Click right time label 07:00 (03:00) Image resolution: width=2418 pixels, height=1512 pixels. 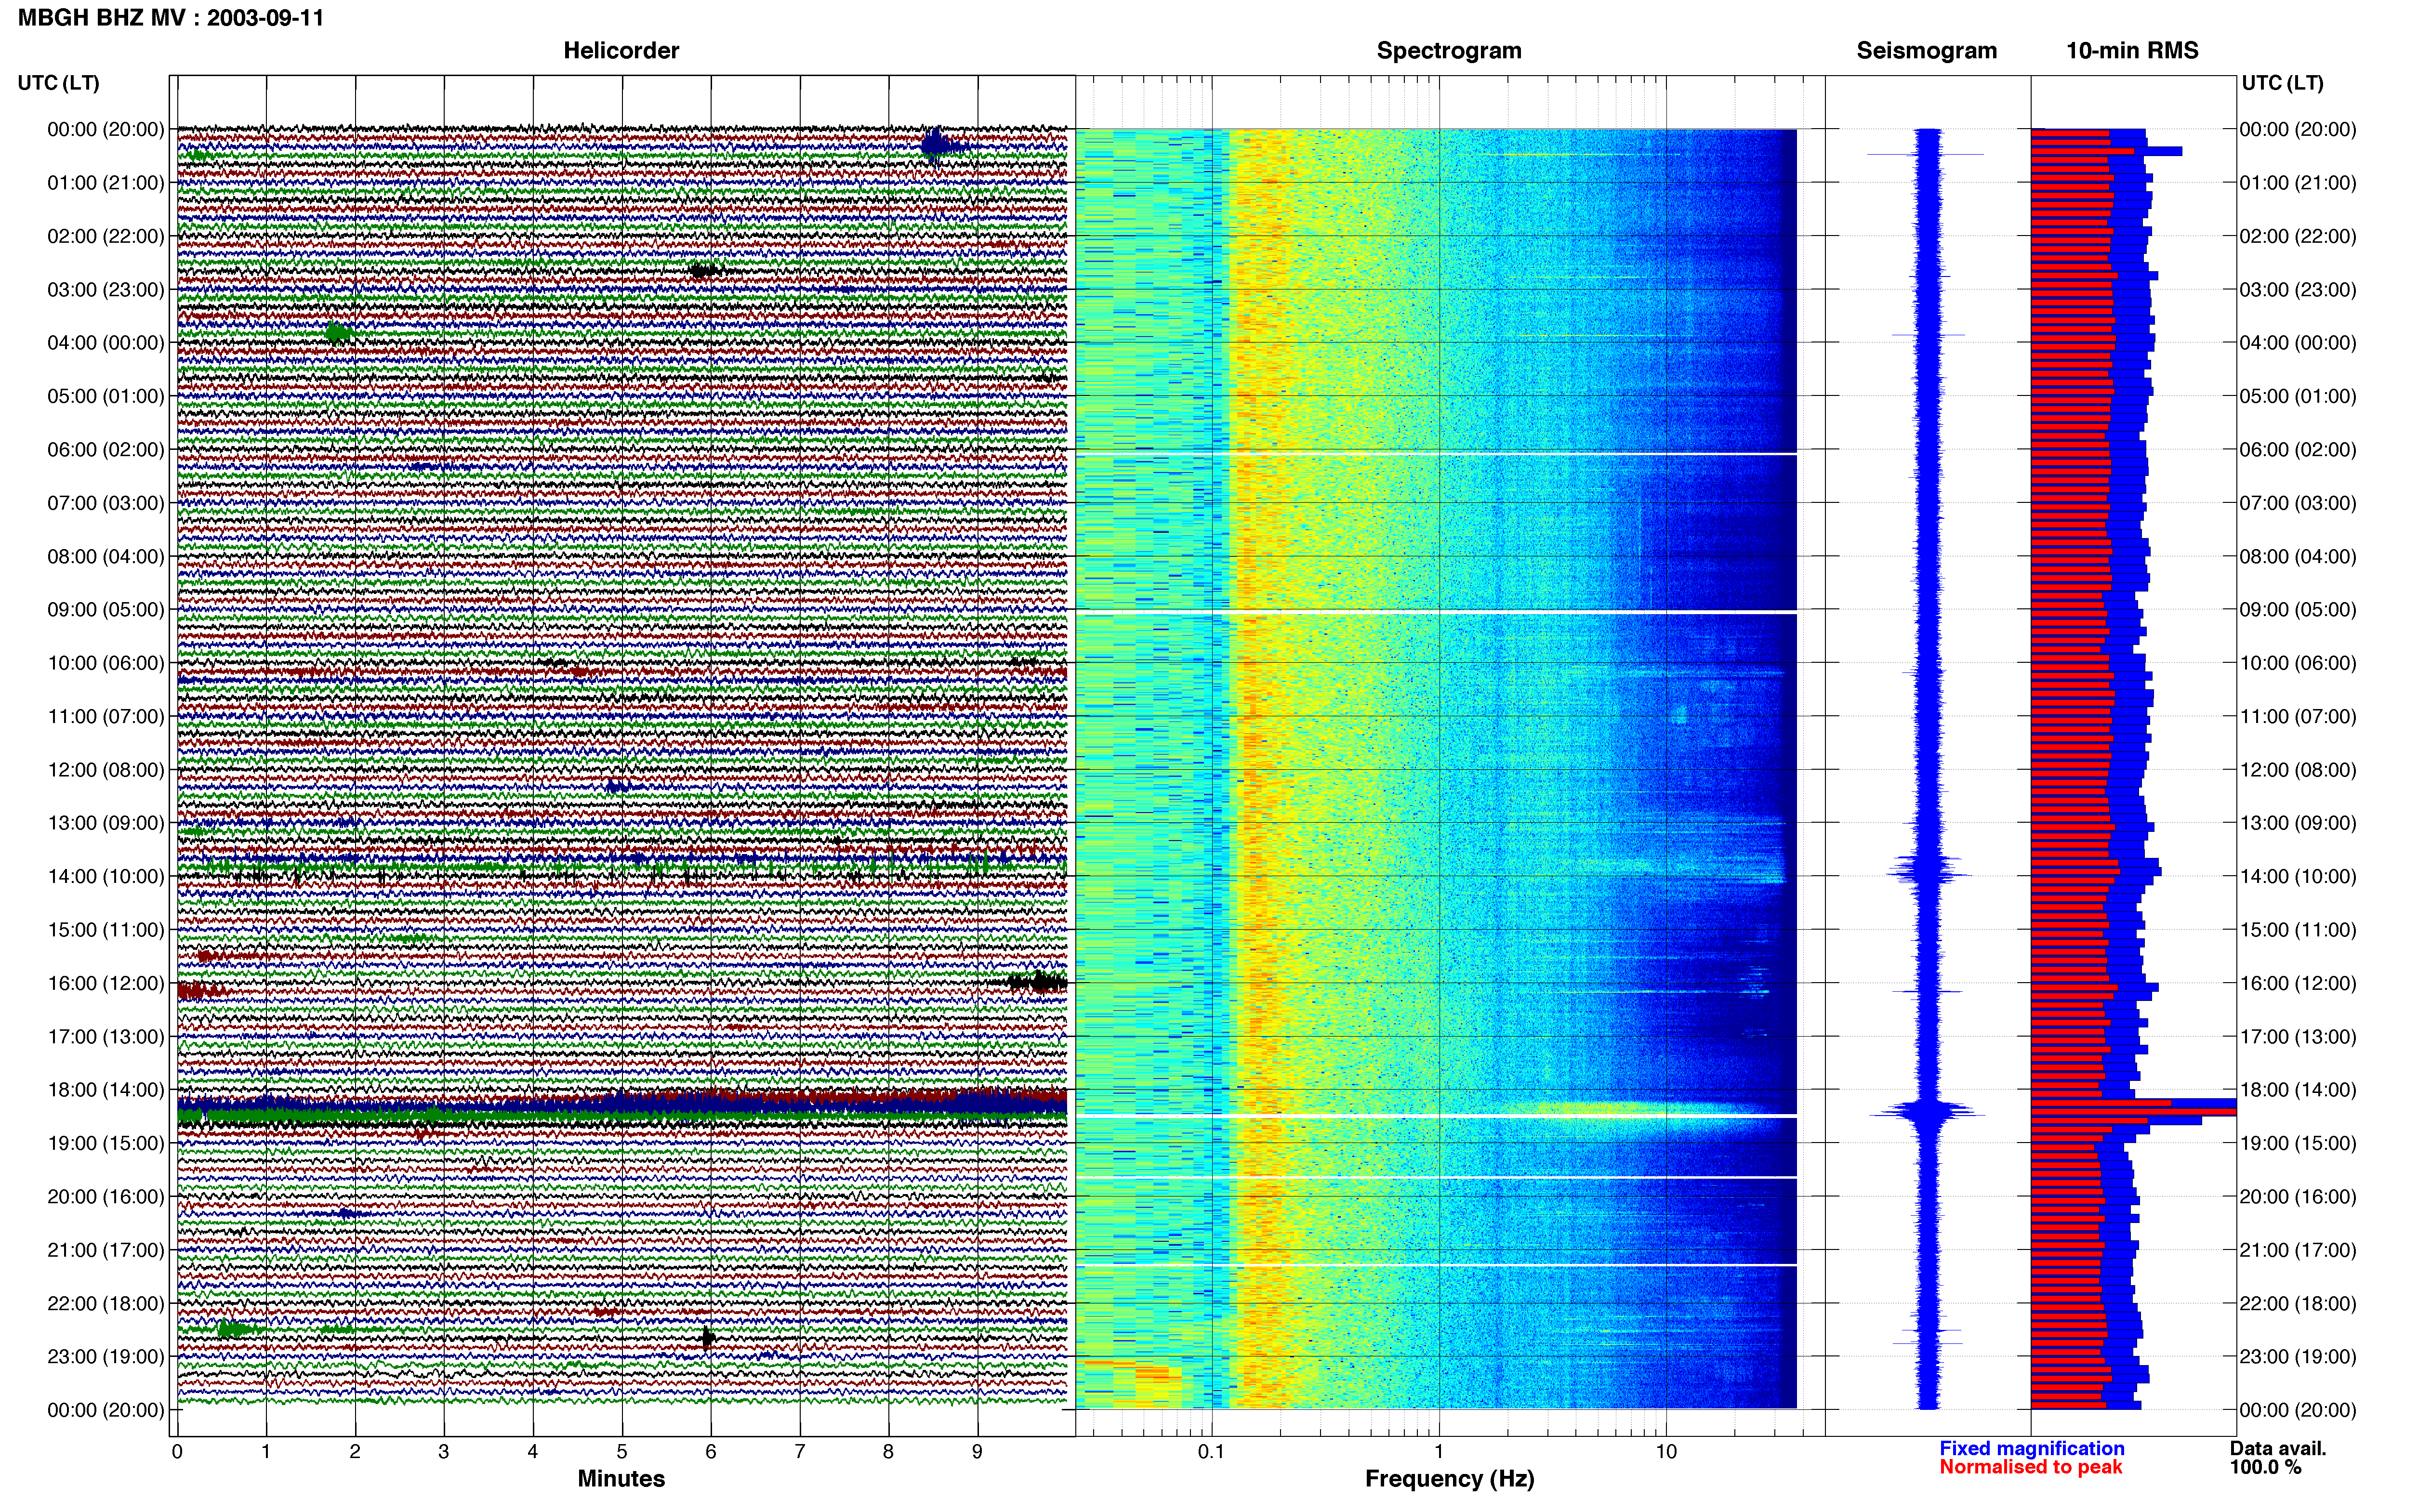tap(2298, 503)
